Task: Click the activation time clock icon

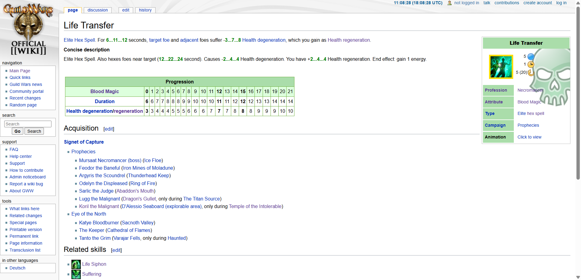Action: (x=531, y=64)
